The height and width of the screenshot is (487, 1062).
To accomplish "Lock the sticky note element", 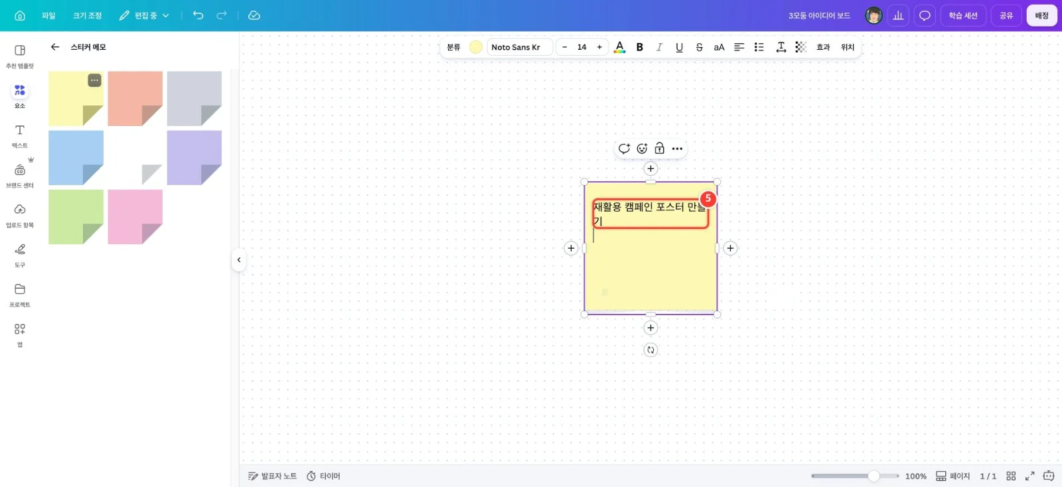I will (659, 149).
